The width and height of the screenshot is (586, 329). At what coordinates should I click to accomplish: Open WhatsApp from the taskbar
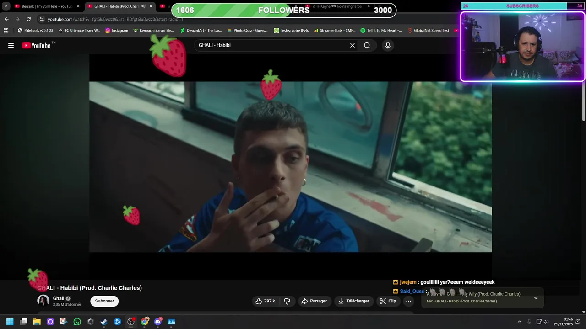click(77, 322)
